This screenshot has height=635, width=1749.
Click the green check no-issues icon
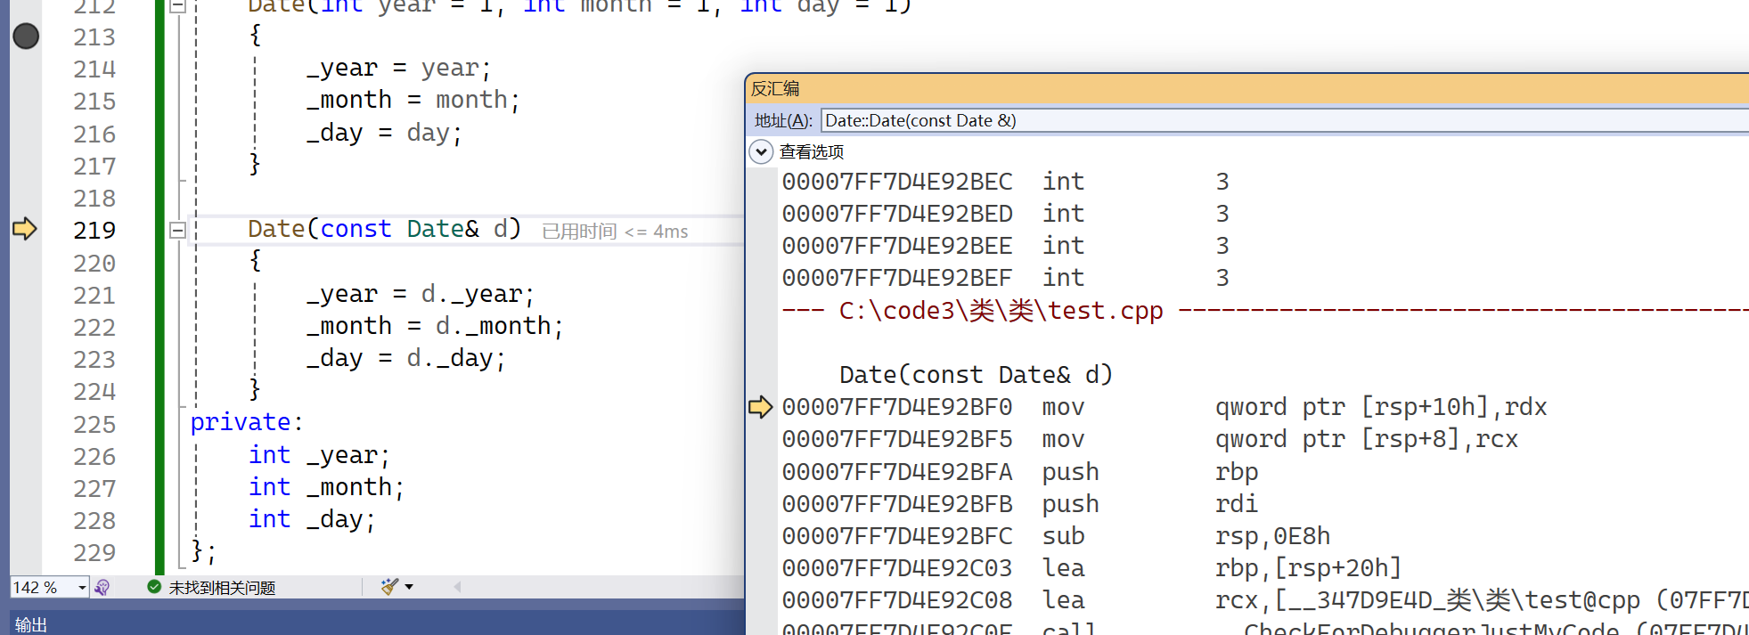click(x=154, y=587)
